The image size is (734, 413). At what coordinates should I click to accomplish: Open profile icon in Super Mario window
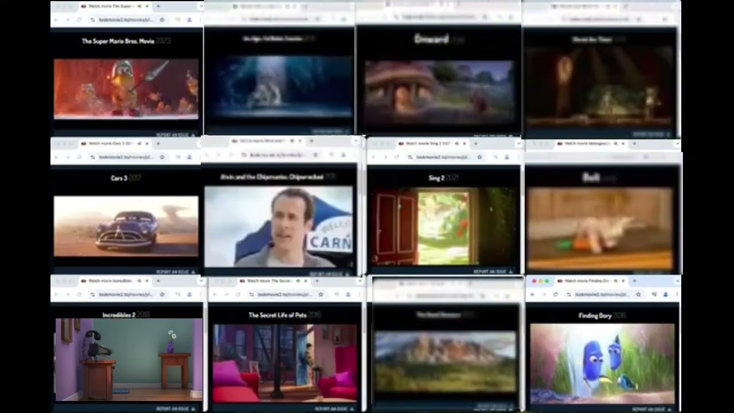(x=190, y=20)
